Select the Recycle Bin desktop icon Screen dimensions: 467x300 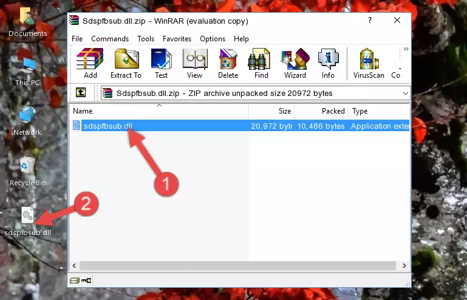27,172
